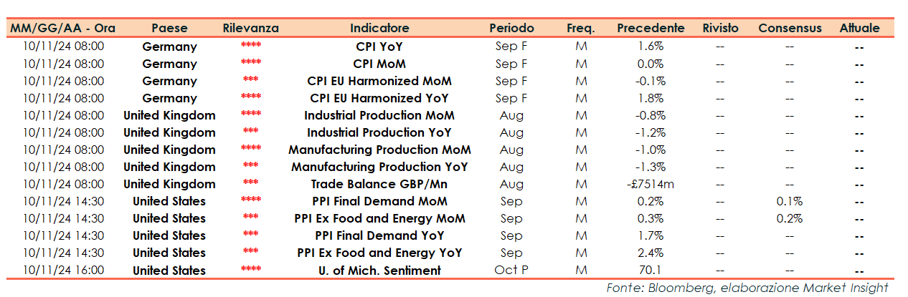Select the "Trade Balance GBP/Mn" indicator
The image size is (908, 297).
coord(379,184)
